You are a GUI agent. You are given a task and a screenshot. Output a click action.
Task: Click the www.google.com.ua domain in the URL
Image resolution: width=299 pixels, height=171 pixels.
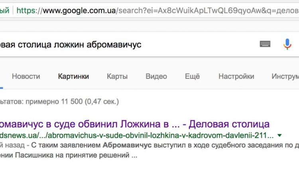click(x=79, y=10)
